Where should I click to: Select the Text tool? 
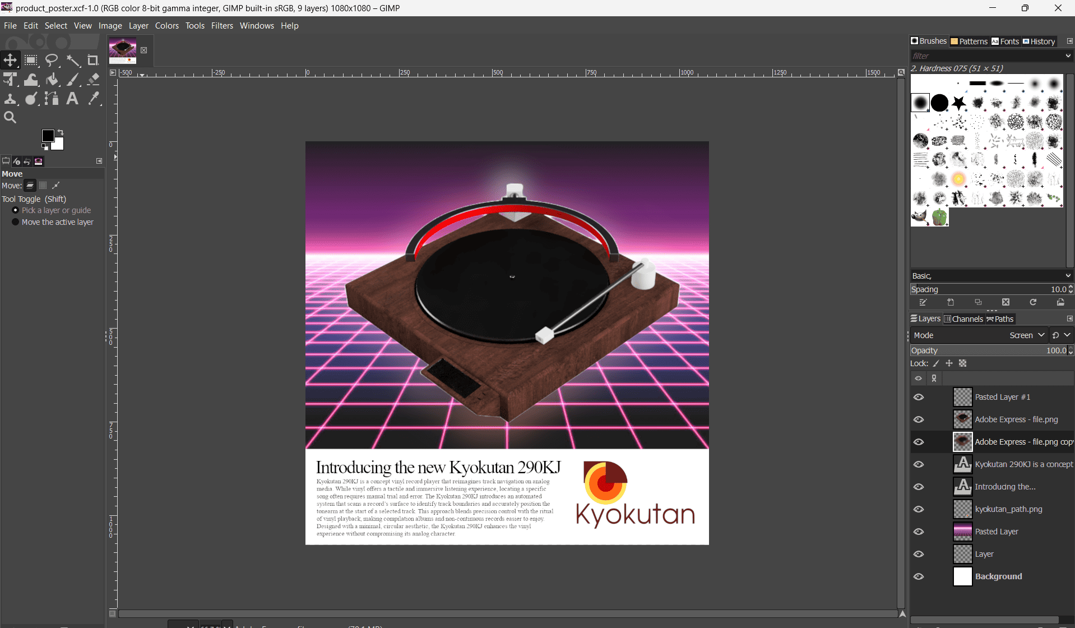[x=72, y=98]
